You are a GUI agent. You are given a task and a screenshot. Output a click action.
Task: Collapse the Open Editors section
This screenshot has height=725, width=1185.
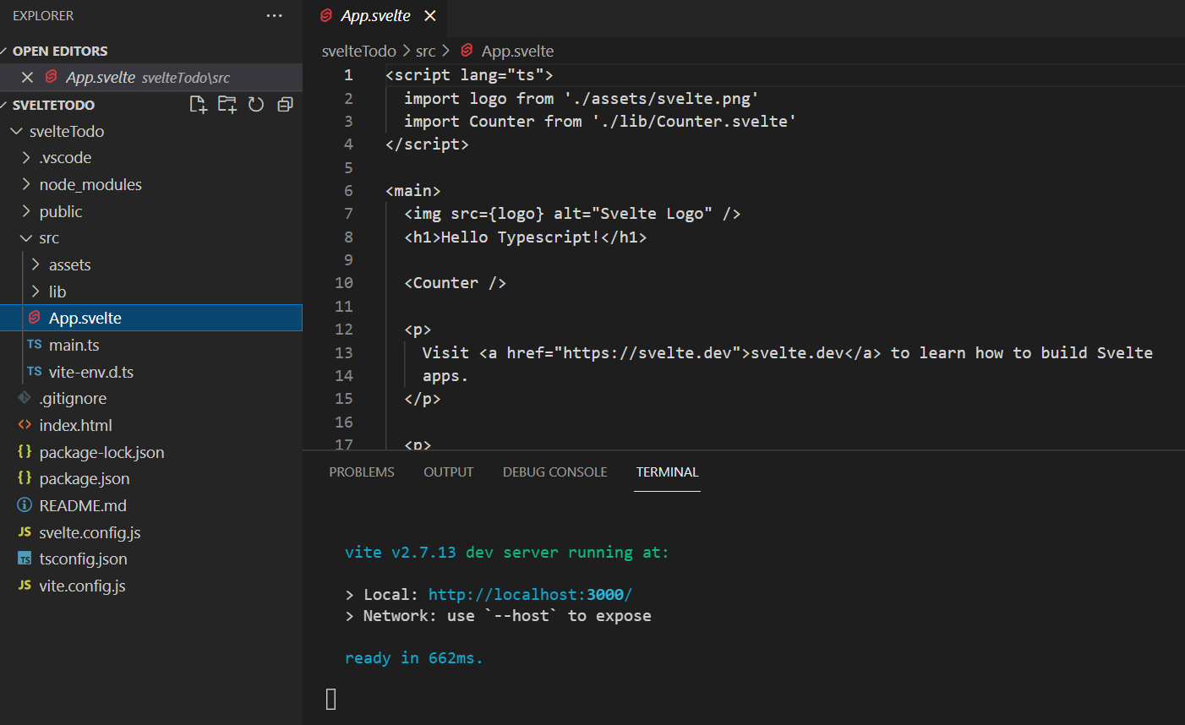(4, 51)
